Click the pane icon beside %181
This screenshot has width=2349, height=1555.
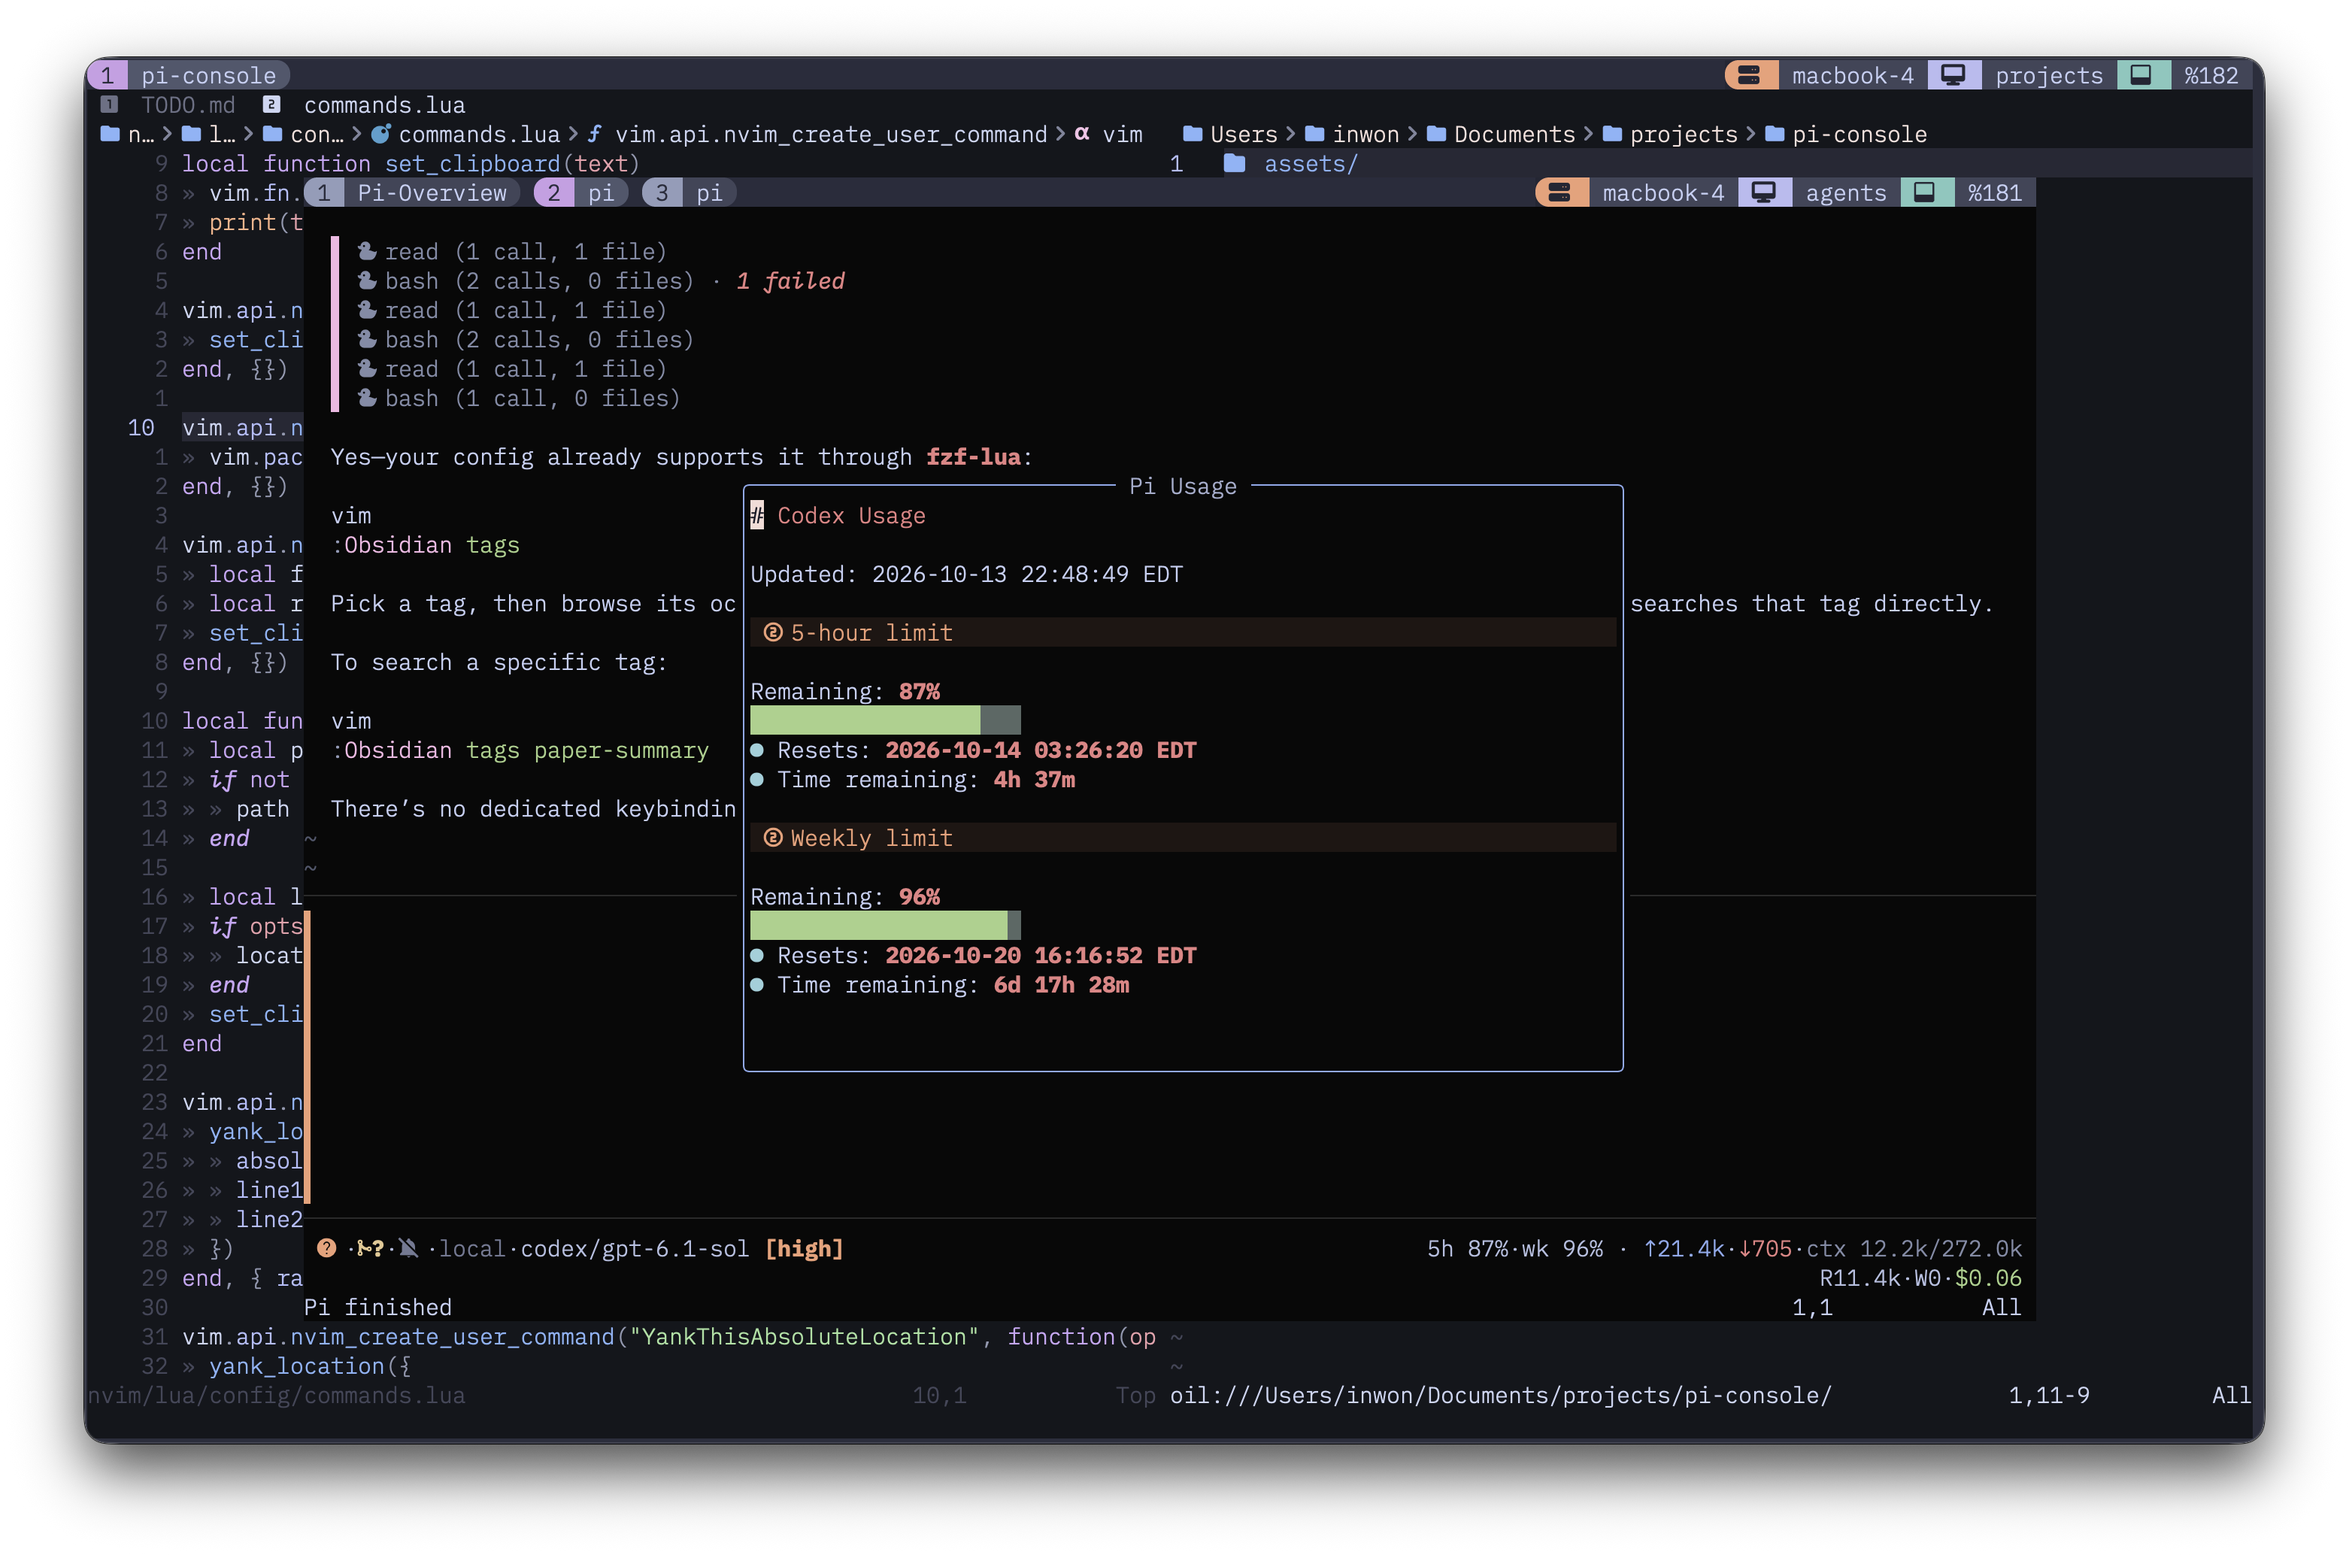(1926, 192)
